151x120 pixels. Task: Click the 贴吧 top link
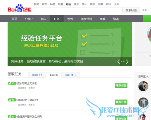[x=53, y=4]
